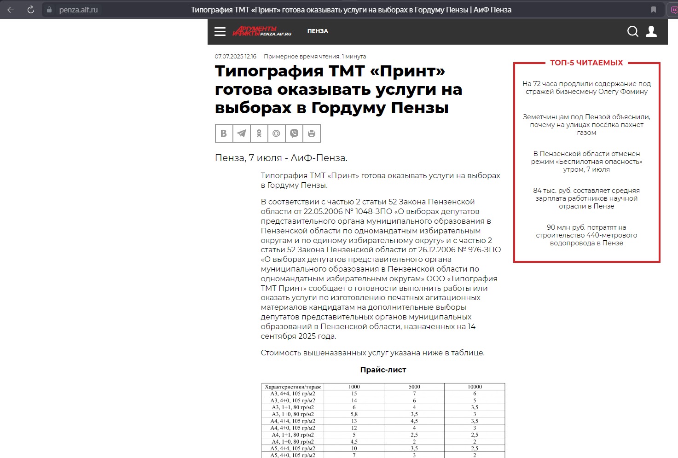
Task: Go back using the browser back arrow
Action: coord(11,10)
